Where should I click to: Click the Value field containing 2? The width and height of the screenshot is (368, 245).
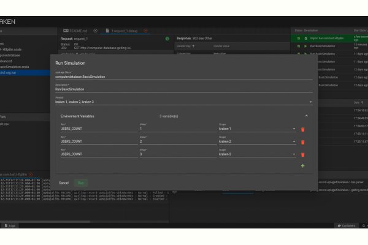(177, 142)
